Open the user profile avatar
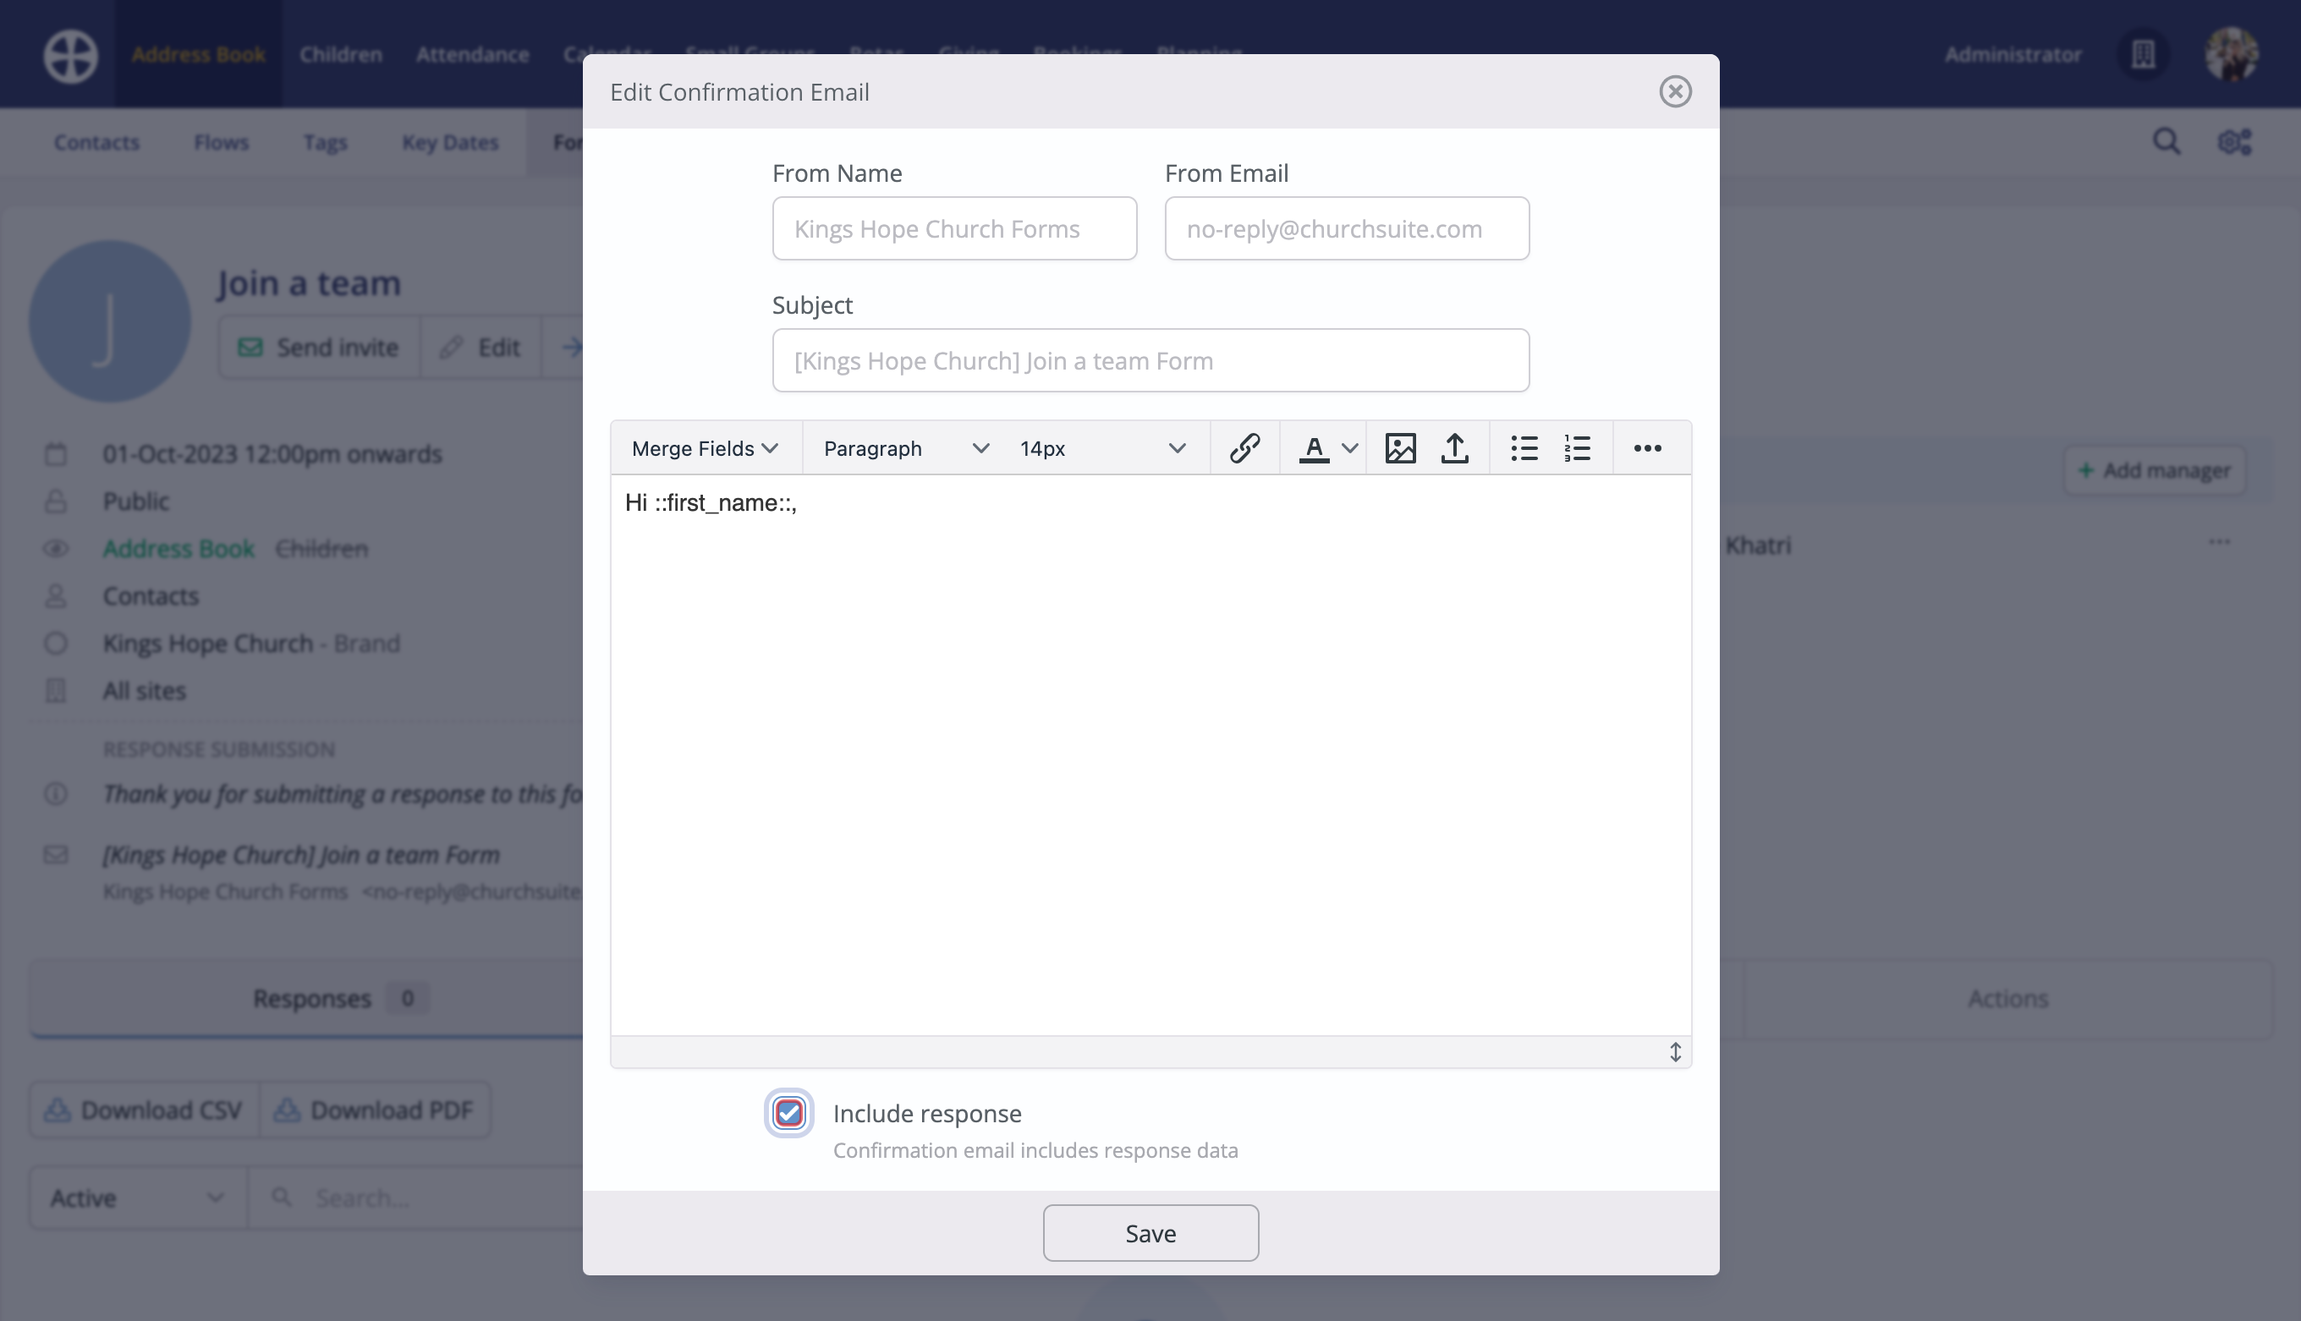The image size is (2301, 1321). pos(2232,54)
